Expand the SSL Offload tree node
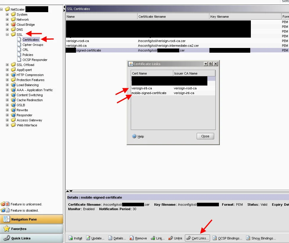This screenshot has width=289, height=243. tap(7, 65)
